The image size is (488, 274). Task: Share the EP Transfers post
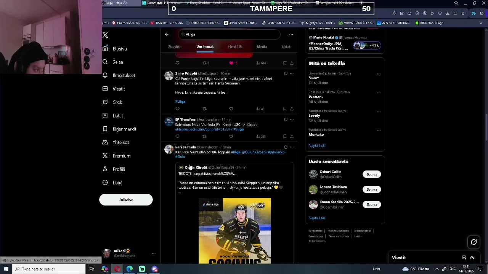click(x=292, y=136)
